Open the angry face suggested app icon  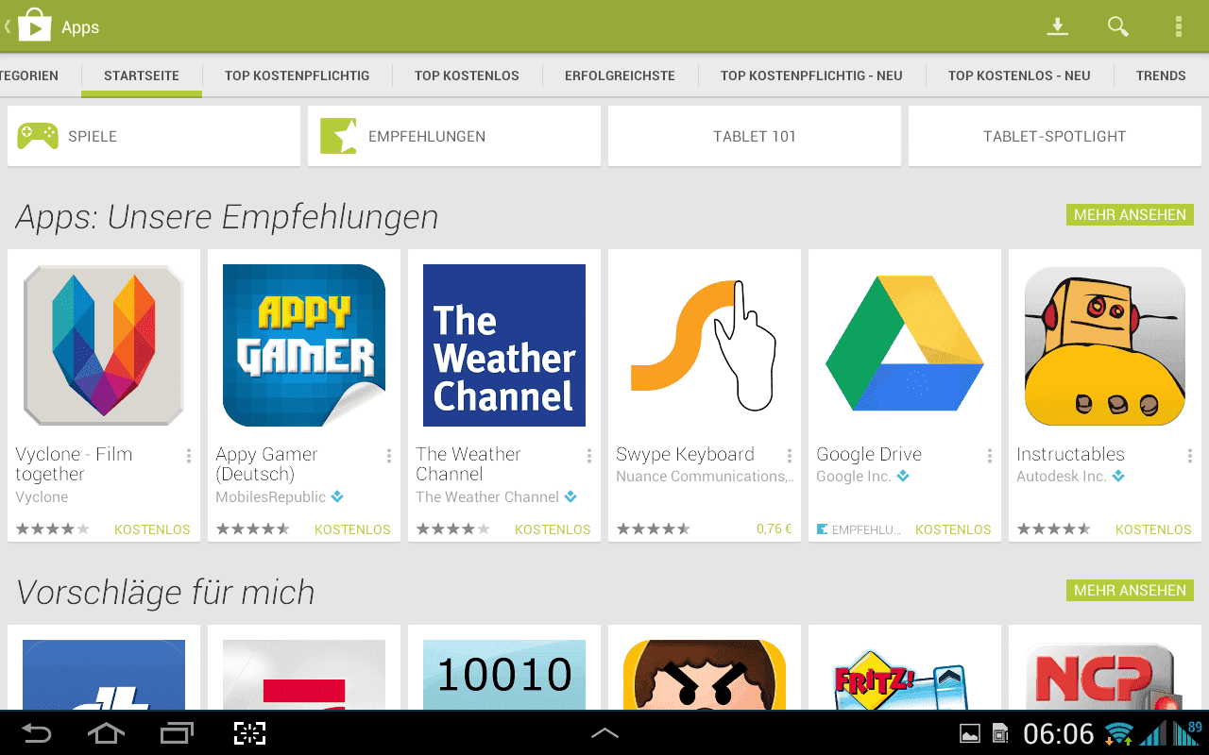coord(705,675)
